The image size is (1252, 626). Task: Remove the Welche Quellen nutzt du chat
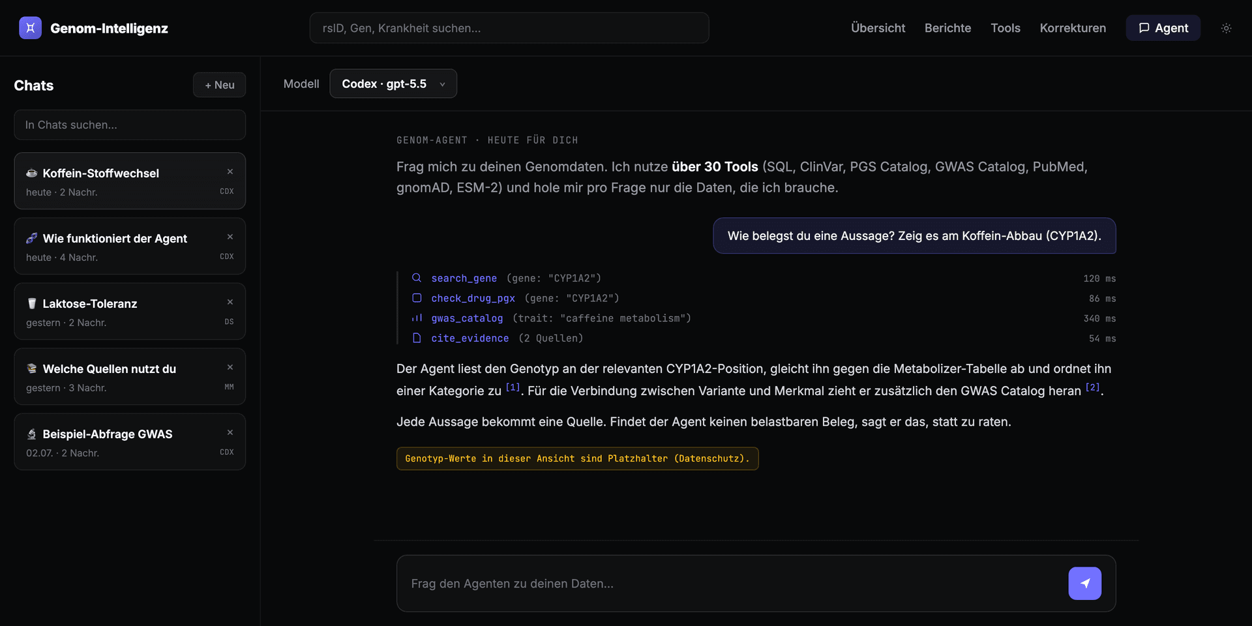click(x=230, y=367)
